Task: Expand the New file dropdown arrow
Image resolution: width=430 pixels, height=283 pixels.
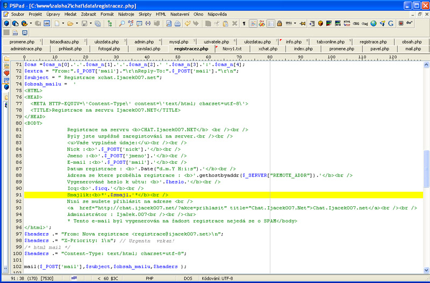Action: click(x=63, y=24)
